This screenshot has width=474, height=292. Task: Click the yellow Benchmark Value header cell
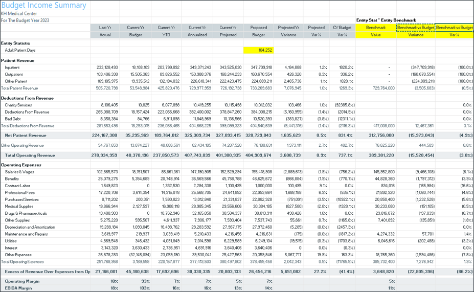click(x=376, y=31)
